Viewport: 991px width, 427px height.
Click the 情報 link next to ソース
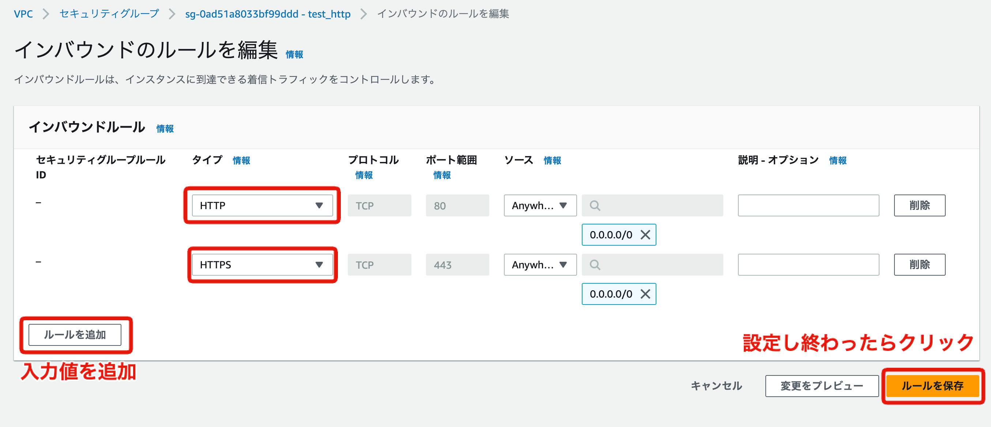pos(553,160)
